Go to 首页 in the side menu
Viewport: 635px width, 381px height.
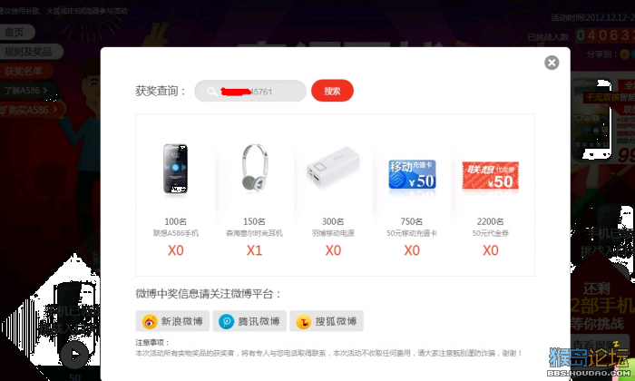click(x=17, y=33)
